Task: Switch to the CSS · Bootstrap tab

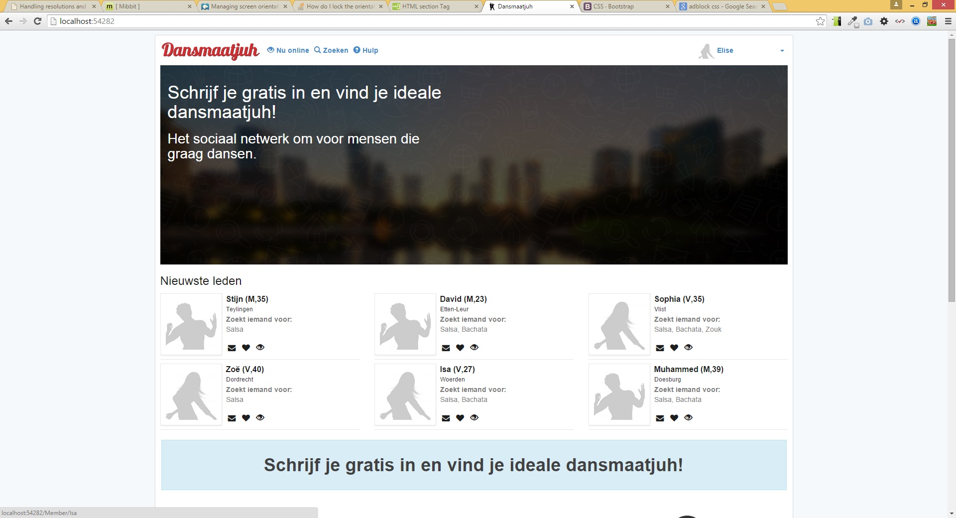Action: (x=625, y=6)
